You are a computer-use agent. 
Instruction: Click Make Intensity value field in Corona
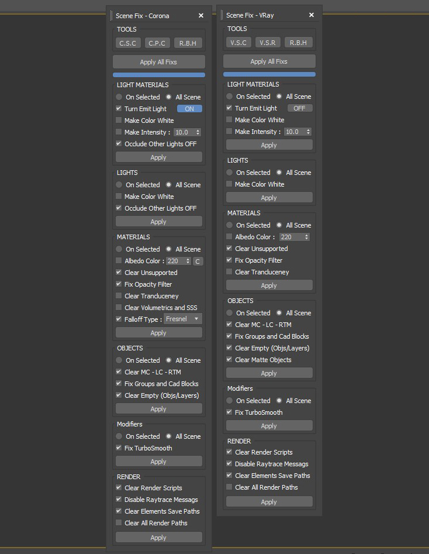184,132
